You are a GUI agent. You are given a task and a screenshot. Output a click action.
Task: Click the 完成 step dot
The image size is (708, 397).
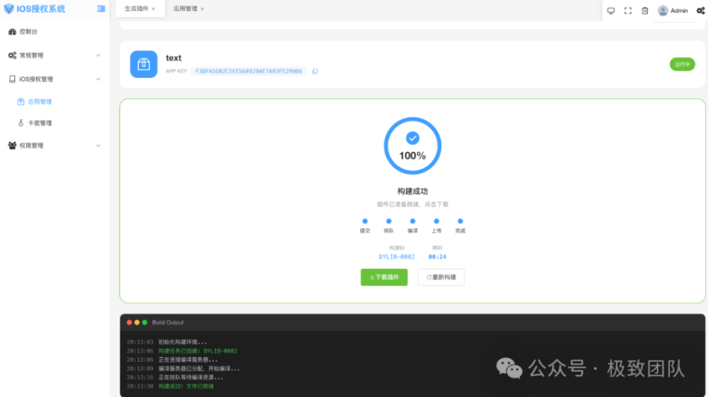click(x=460, y=221)
